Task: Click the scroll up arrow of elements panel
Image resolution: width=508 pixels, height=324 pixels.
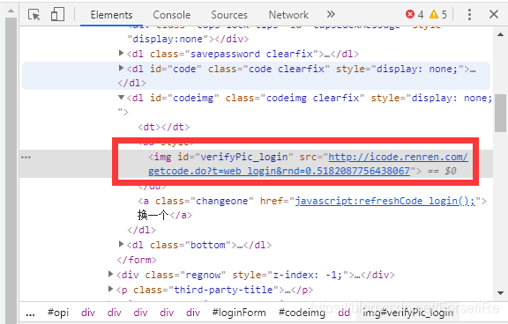Action: [x=500, y=34]
